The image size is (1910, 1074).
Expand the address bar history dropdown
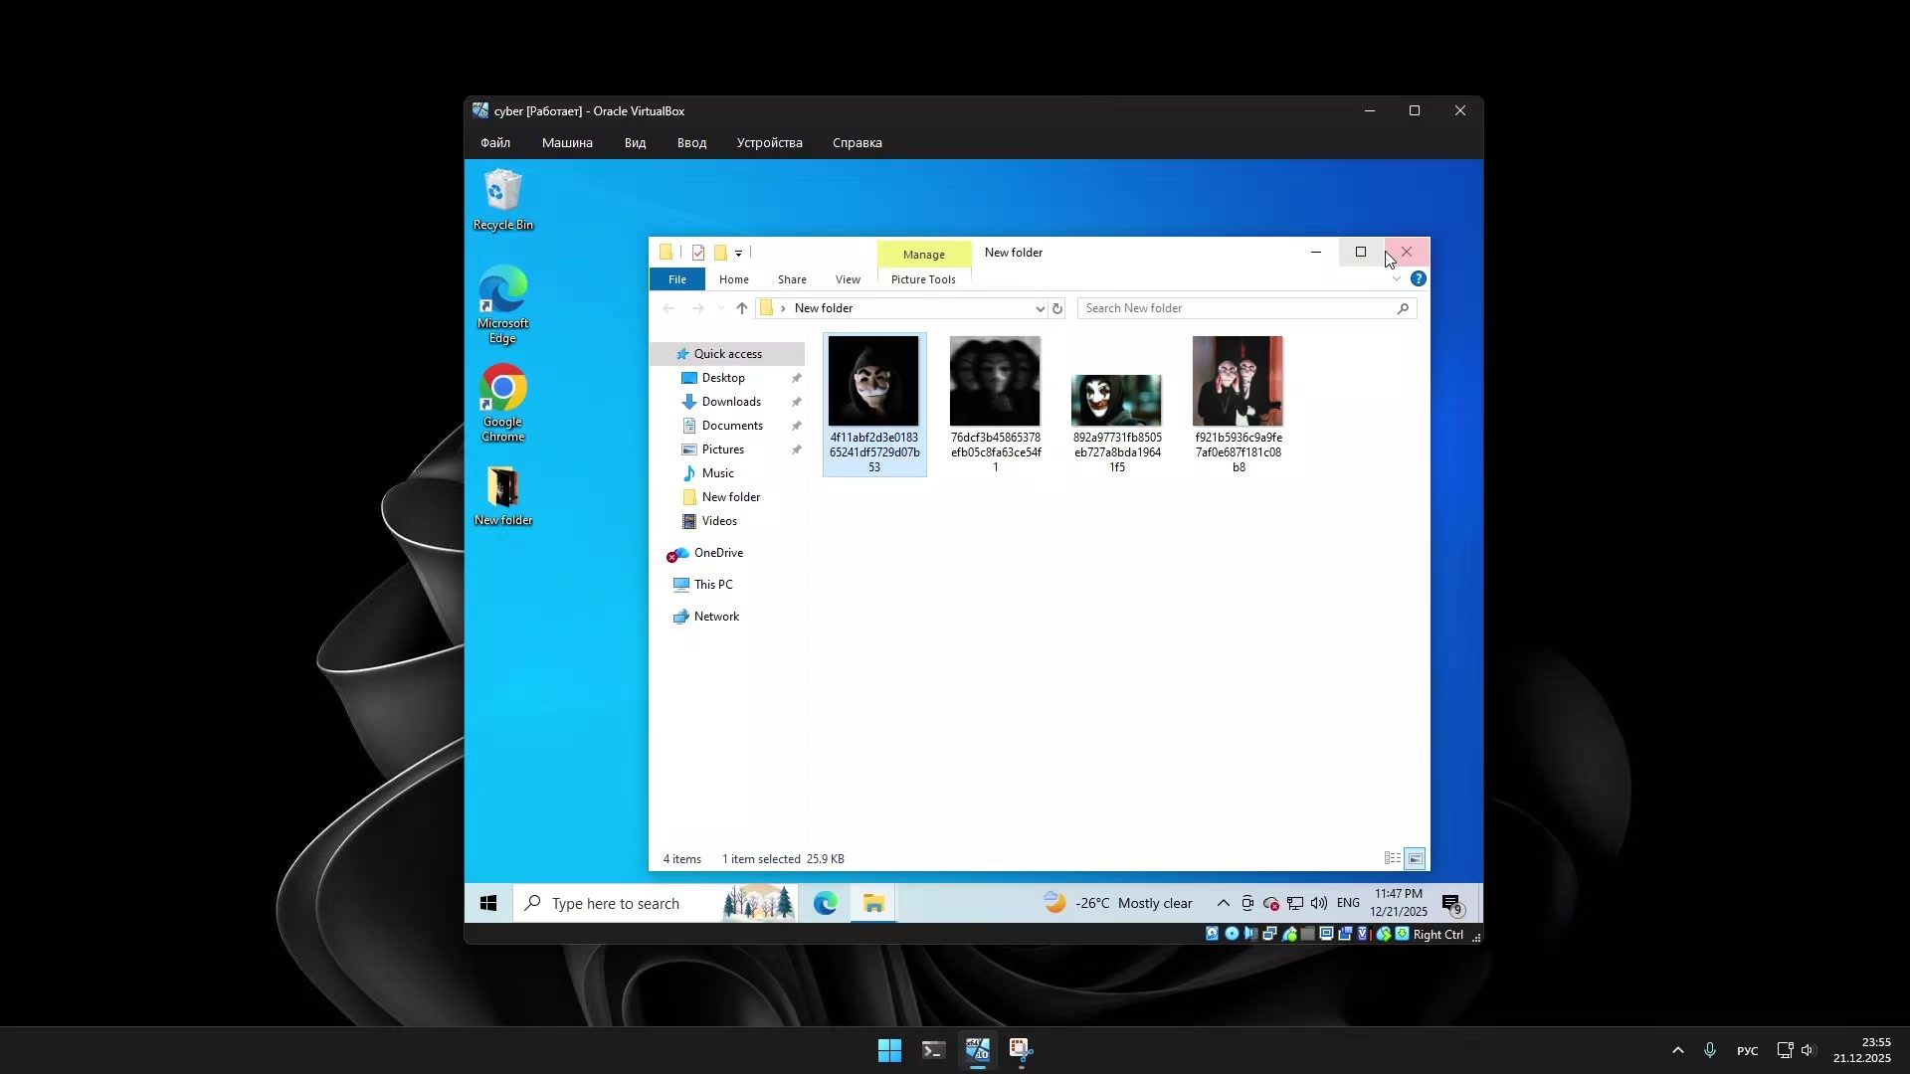pos(1040,308)
